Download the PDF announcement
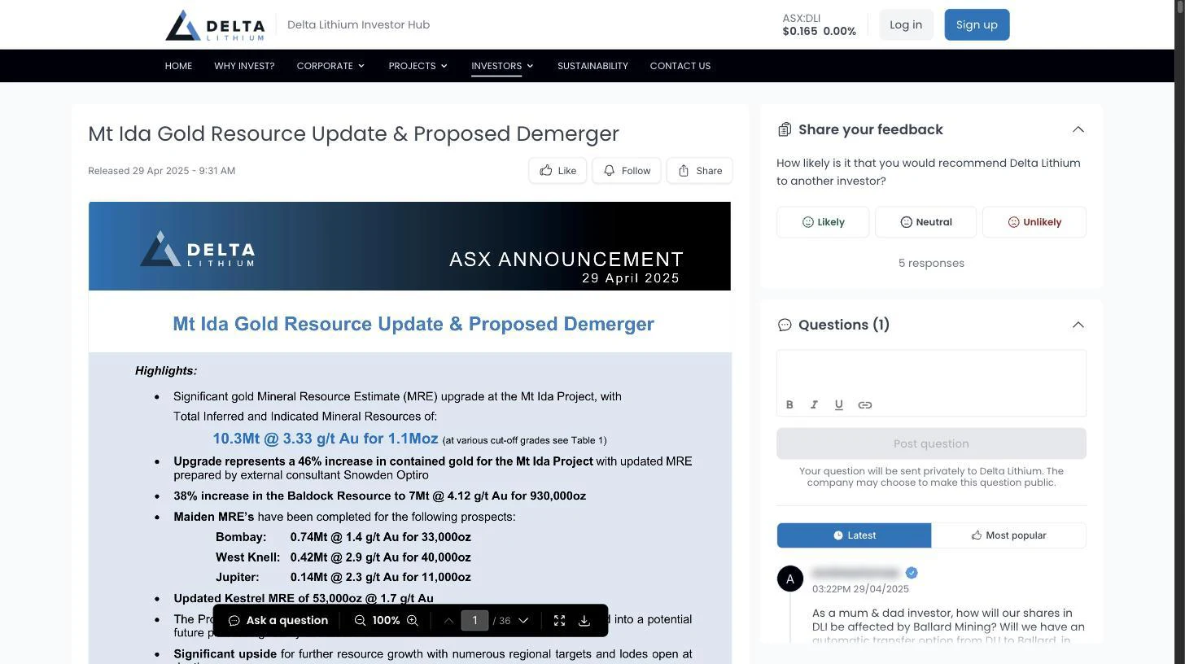This screenshot has width=1185, height=664. 584,620
